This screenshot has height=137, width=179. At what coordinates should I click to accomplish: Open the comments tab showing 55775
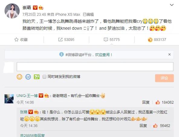pos(112,40)
